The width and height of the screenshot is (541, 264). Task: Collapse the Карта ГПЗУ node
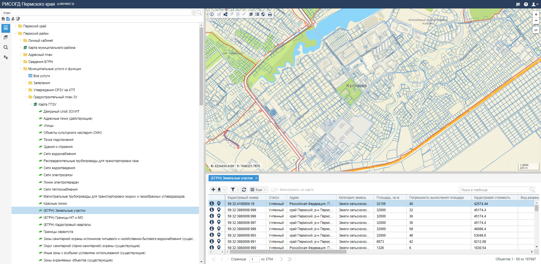pos(31,104)
